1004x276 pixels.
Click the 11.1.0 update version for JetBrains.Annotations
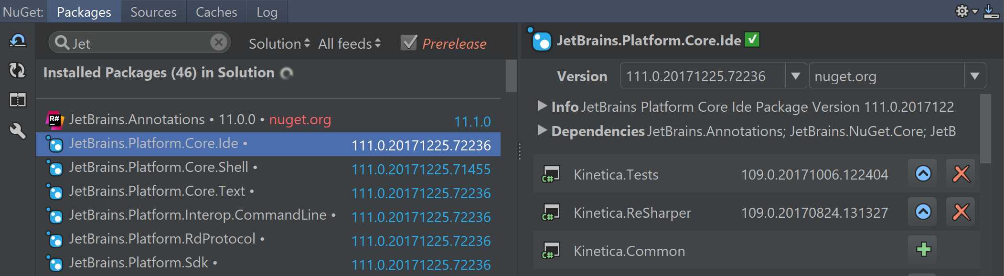click(x=472, y=121)
